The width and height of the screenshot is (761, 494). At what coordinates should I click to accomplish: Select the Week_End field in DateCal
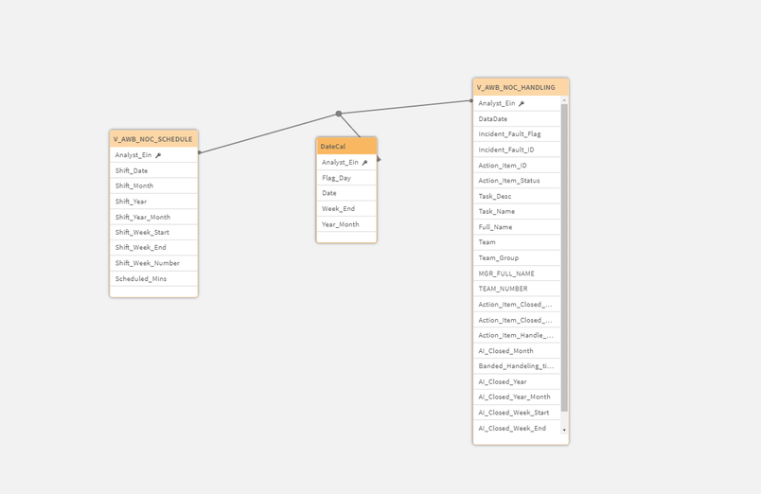pyautogui.click(x=346, y=208)
